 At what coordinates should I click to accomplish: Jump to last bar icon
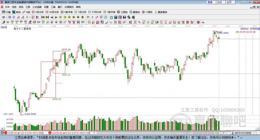[47, 17]
